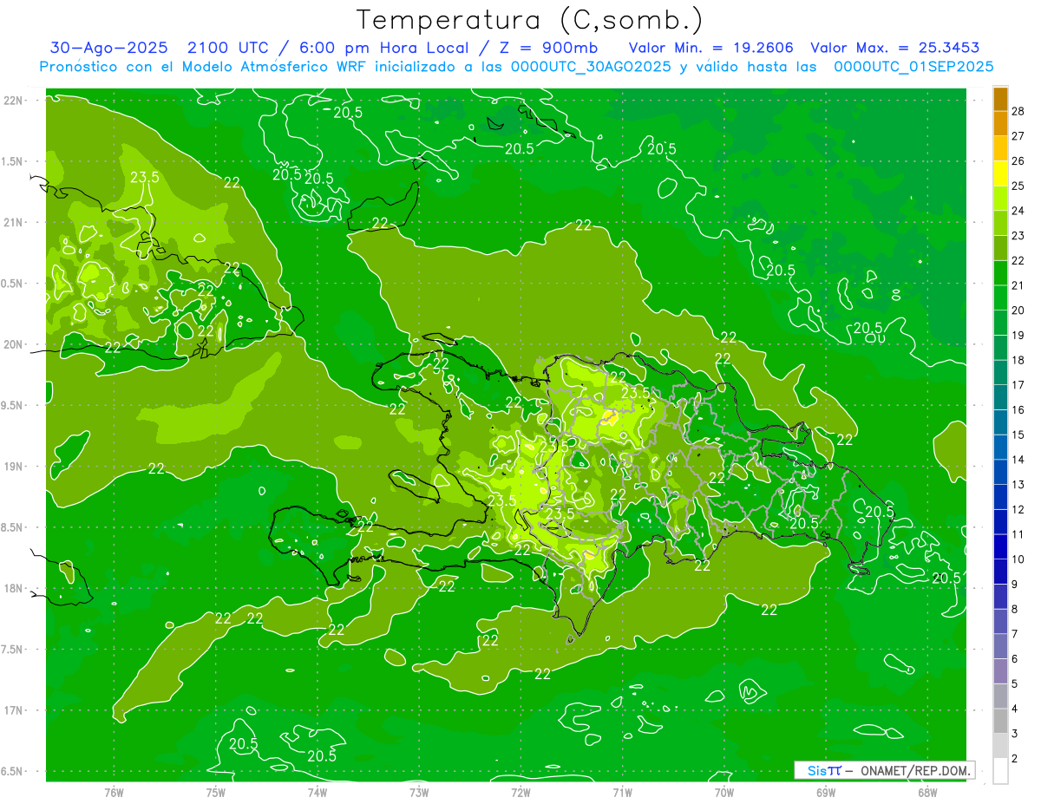1041x804 pixels.
Task: Click the legend value '10'
Action: 1018,559
